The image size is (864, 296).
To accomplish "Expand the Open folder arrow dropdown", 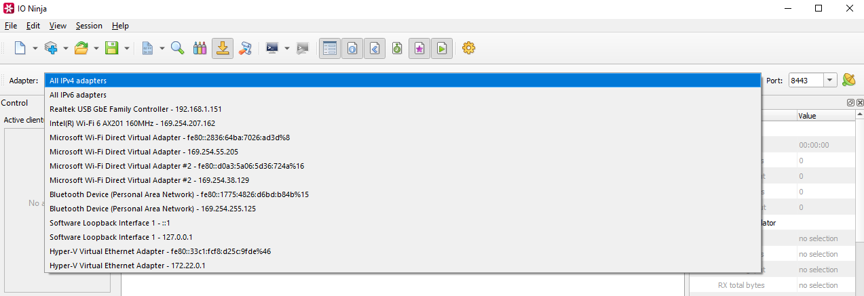I will [96, 48].
